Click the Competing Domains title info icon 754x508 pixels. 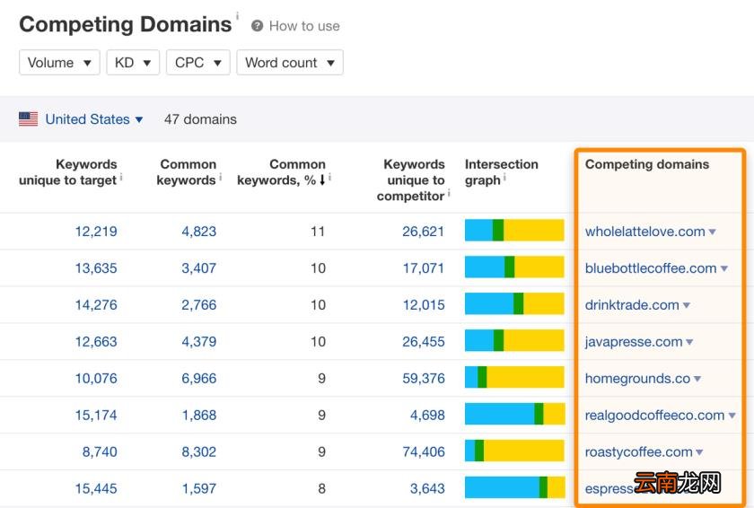tap(237, 16)
